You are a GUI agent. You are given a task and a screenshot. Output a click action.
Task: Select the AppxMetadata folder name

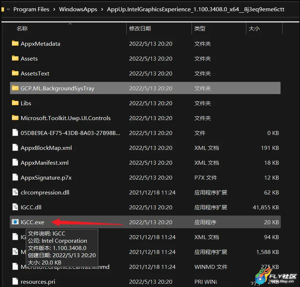pyautogui.click(x=40, y=44)
